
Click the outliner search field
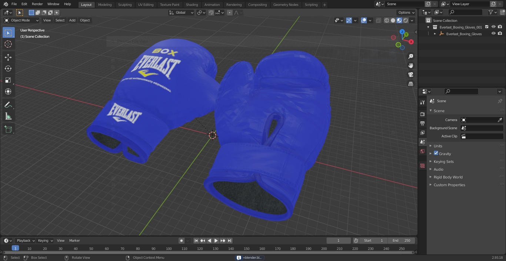[465, 12]
